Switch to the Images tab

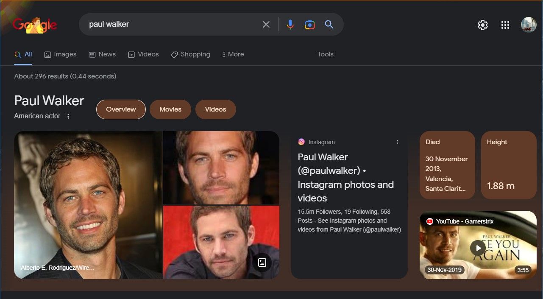[x=60, y=54]
